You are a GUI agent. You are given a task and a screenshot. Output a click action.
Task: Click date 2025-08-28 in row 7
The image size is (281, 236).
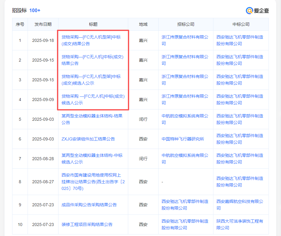[x=43, y=159]
